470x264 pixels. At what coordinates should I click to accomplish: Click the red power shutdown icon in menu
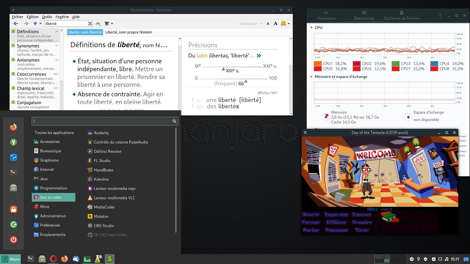[x=14, y=239]
